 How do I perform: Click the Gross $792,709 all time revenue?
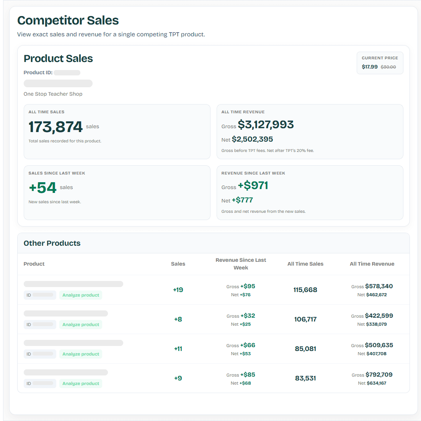click(372, 375)
